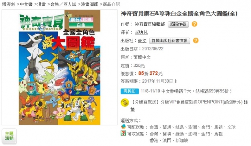Open publisher link 青文
The width and height of the screenshot is (251, 146).
pyautogui.click(x=142, y=41)
